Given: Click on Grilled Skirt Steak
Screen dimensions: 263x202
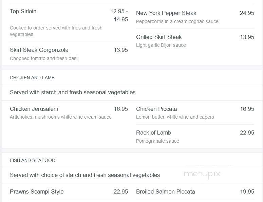Looking at the screenshot, I should coord(159,37).
